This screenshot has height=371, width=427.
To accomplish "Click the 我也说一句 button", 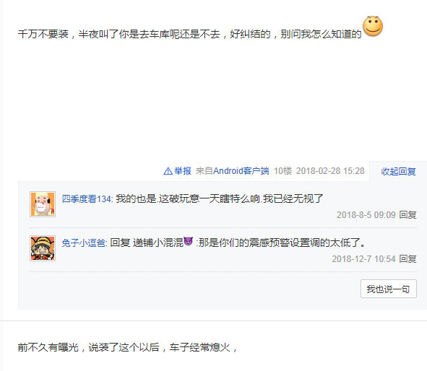I will point(388,289).
